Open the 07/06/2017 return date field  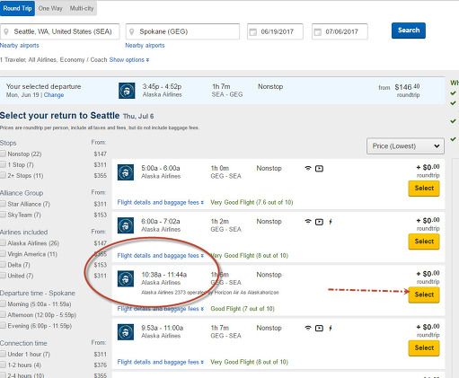[x=340, y=31]
